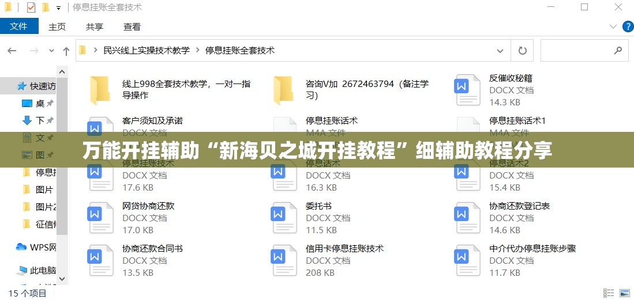Image resolution: width=634 pixels, height=300 pixels.
Task: Open 图片2 folder in sidebar
Action: [39, 207]
